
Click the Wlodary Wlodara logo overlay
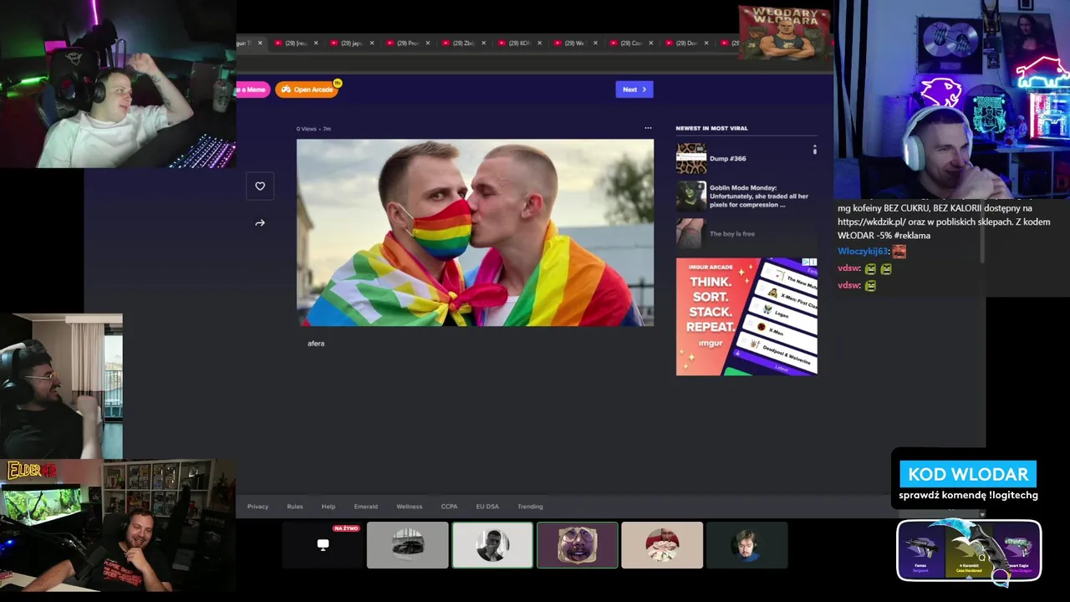click(784, 33)
